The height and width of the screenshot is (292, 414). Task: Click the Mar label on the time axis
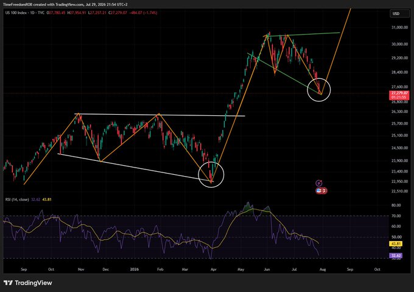coord(185,270)
